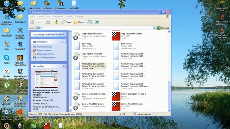
Task: Click the green sync arrows toolbar icon
Action: [97, 22]
